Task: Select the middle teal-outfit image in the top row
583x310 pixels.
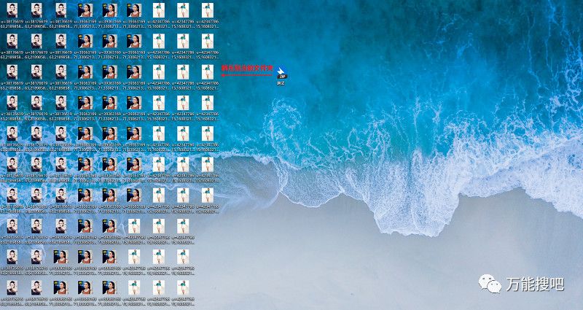Action: coord(183,9)
